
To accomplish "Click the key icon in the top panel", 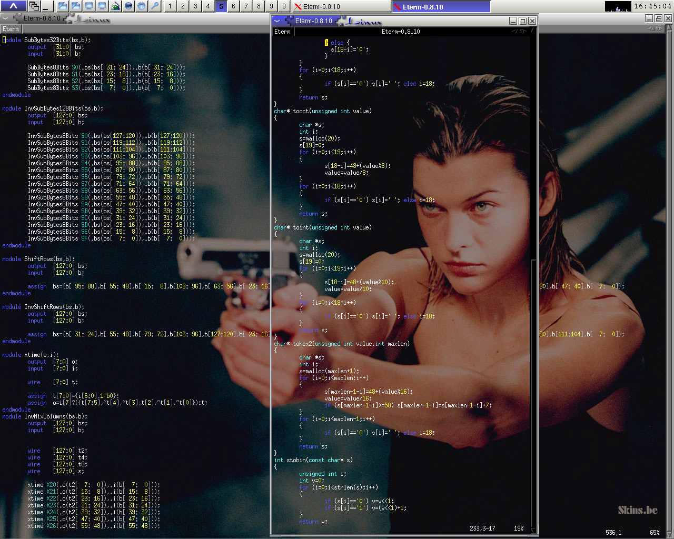I will [x=154, y=6].
